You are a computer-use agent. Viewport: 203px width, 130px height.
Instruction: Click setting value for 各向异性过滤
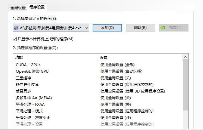tap(127, 85)
